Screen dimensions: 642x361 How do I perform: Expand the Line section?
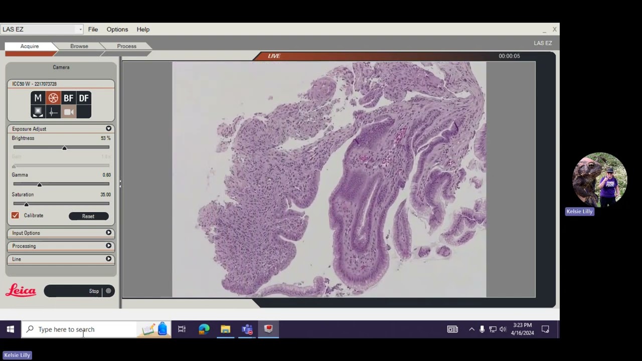tap(108, 259)
